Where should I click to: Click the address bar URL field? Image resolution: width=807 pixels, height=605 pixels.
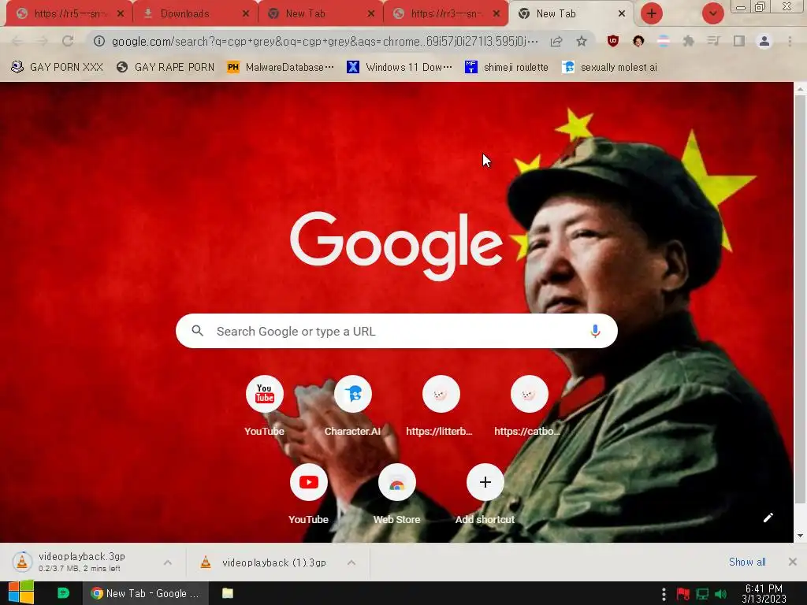click(324, 41)
